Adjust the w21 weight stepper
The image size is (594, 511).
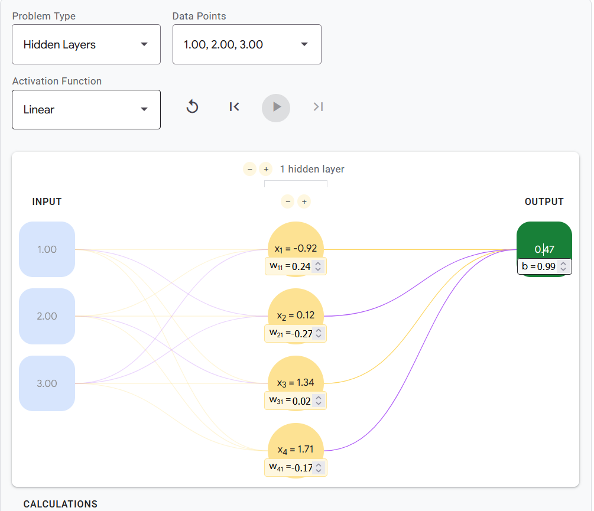[319, 333]
